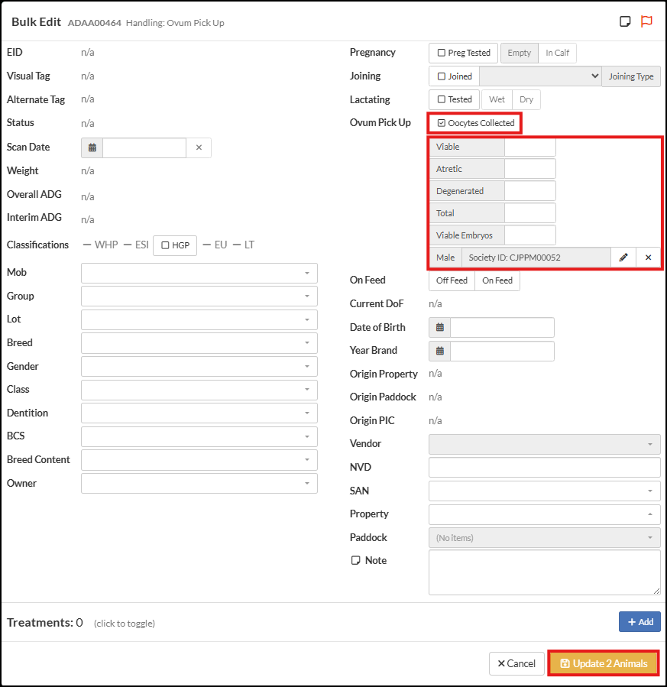This screenshot has height=687, width=667.
Task: Select the Off Feed option
Action: (452, 280)
